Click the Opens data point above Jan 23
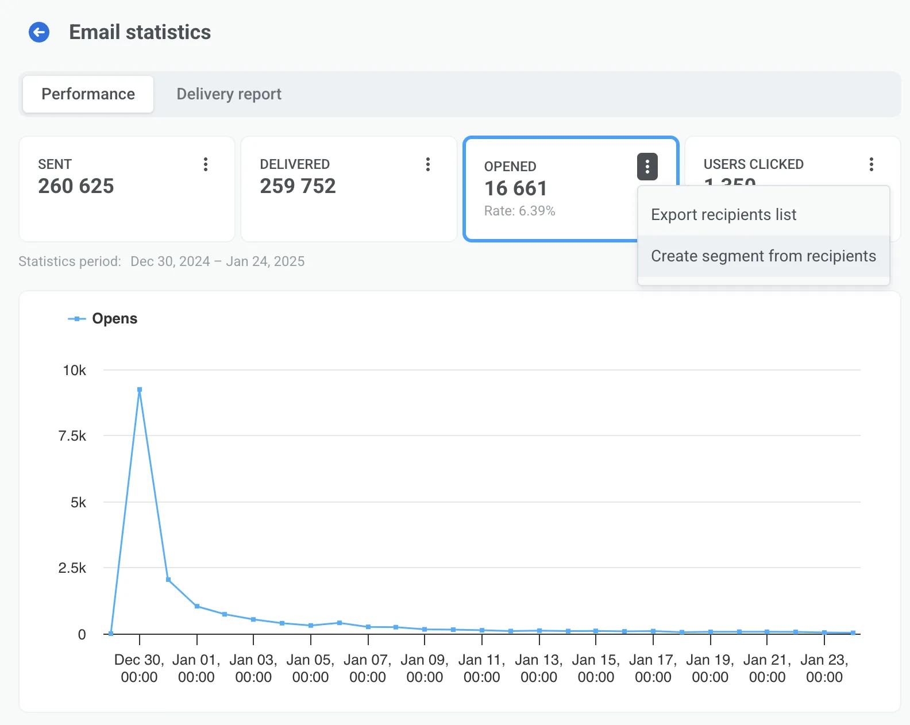Image resolution: width=910 pixels, height=725 pixels. tap(824, 633)
